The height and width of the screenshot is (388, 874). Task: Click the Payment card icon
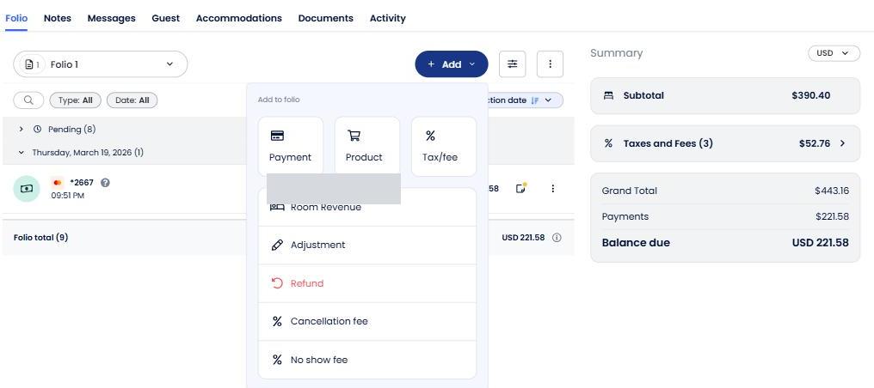coord(277,136)
